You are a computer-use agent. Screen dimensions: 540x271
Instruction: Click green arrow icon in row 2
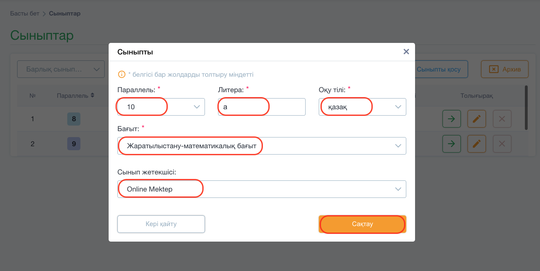(452, 143)
